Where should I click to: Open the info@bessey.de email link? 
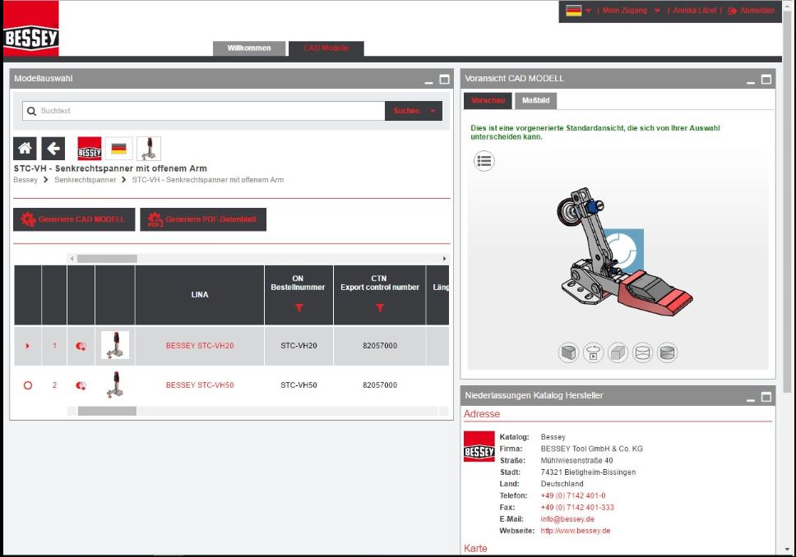tap(567, 519)
